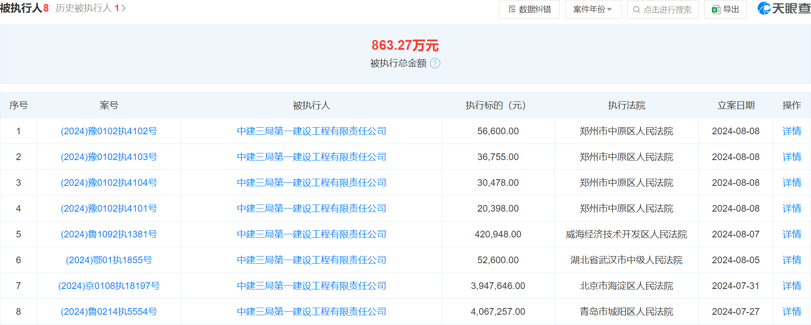This screenshot has height=325, width=811.
Task: Select 青岛市城阳区人民法院 cell
Action: [x=626, y=312]
